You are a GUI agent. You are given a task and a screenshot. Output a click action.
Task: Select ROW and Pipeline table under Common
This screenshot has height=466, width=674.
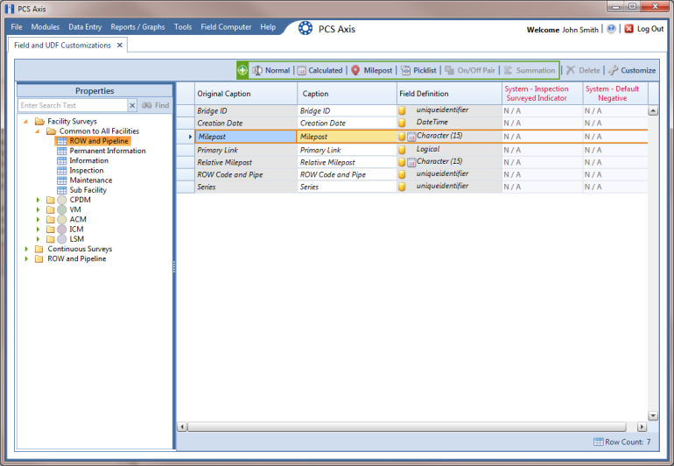99,141
